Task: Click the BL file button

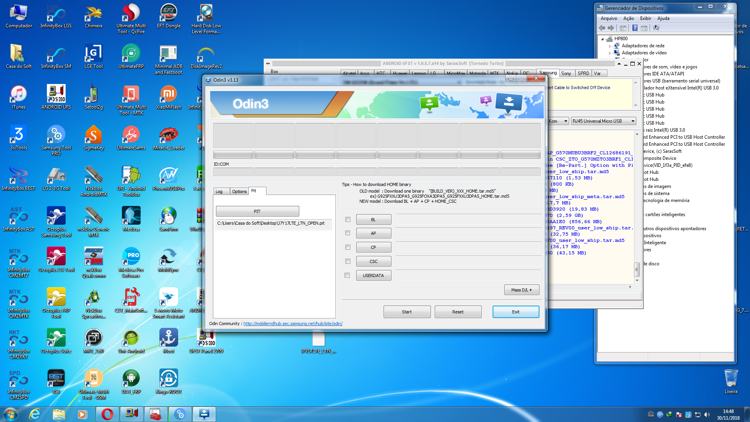Action: point(373,220)
